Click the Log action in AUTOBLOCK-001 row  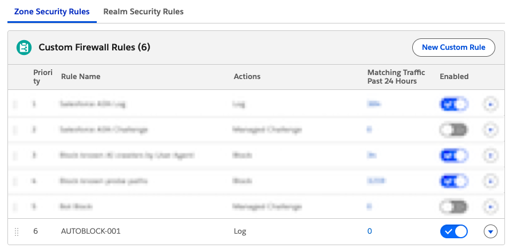[x=240, y=231]
